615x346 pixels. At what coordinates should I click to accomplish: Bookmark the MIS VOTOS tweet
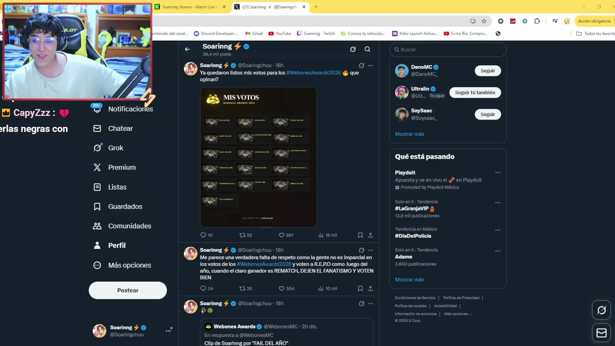click(x=360, y=235)
